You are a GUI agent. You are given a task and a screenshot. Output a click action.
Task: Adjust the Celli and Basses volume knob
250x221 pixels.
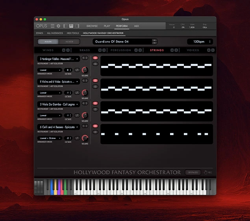[x=85, y=138]
